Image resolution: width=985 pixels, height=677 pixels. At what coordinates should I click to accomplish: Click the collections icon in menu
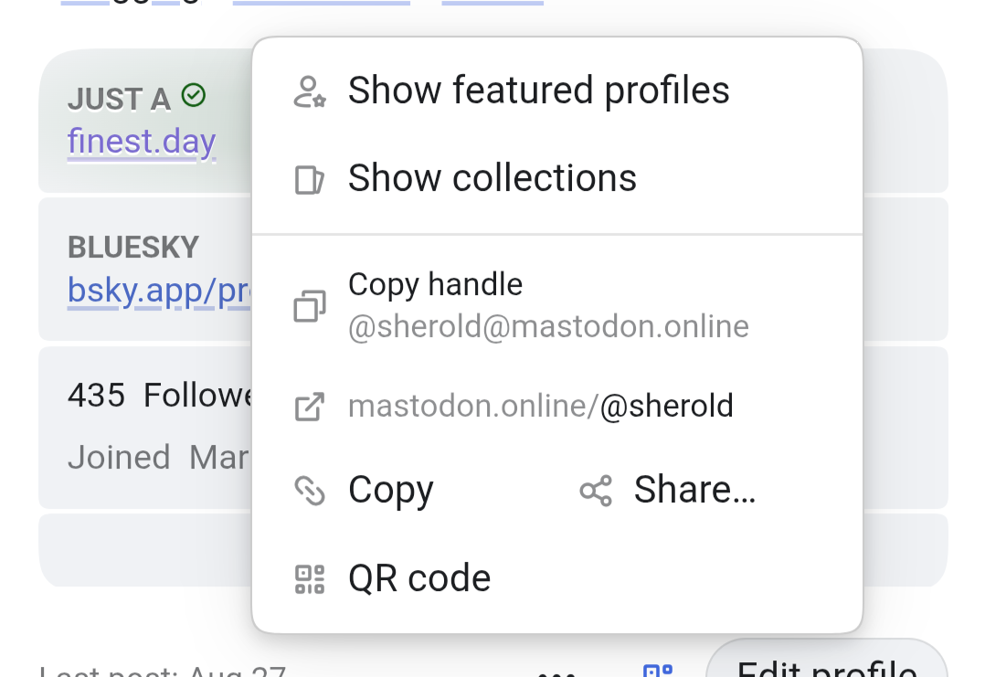point(310,180)
